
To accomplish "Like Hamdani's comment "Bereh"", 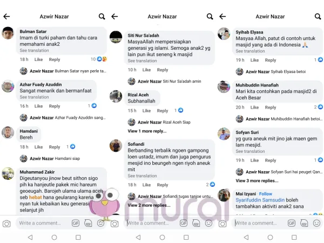I will pyautogui.click(x=39, y=147).
